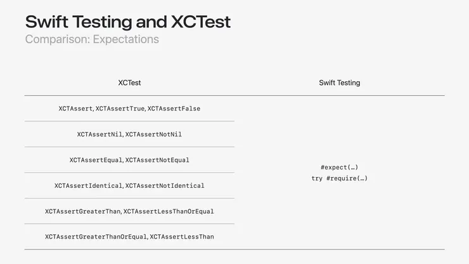Click the #expect(…) macro text

pyautogui.click(x=339, y=168)
